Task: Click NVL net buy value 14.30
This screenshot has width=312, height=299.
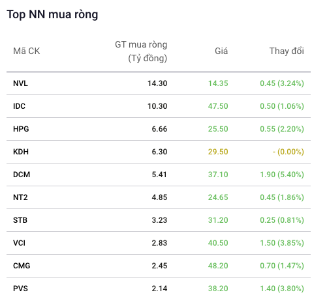Action: [x=157, y=83]
